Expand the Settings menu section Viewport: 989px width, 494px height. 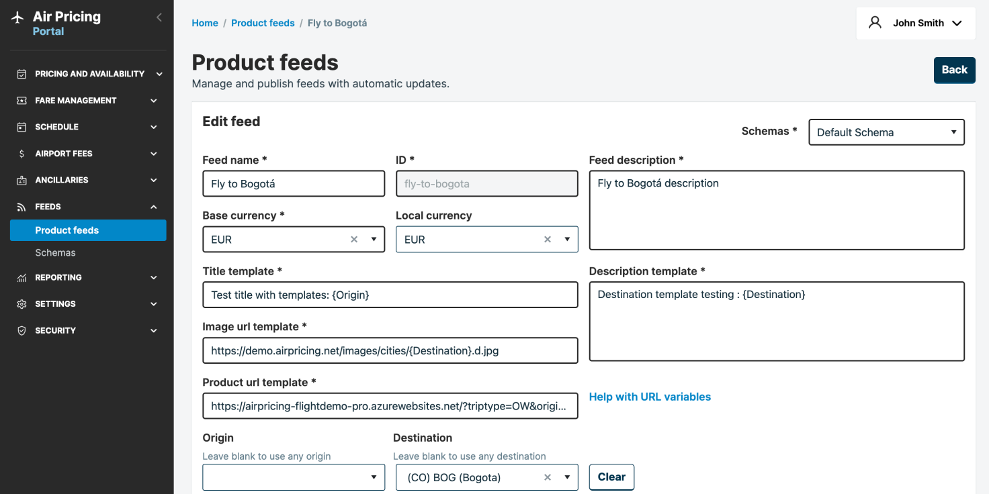coord(87,304)
